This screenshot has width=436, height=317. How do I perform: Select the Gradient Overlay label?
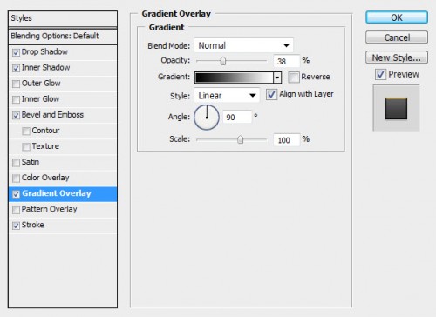pos(57,193)
